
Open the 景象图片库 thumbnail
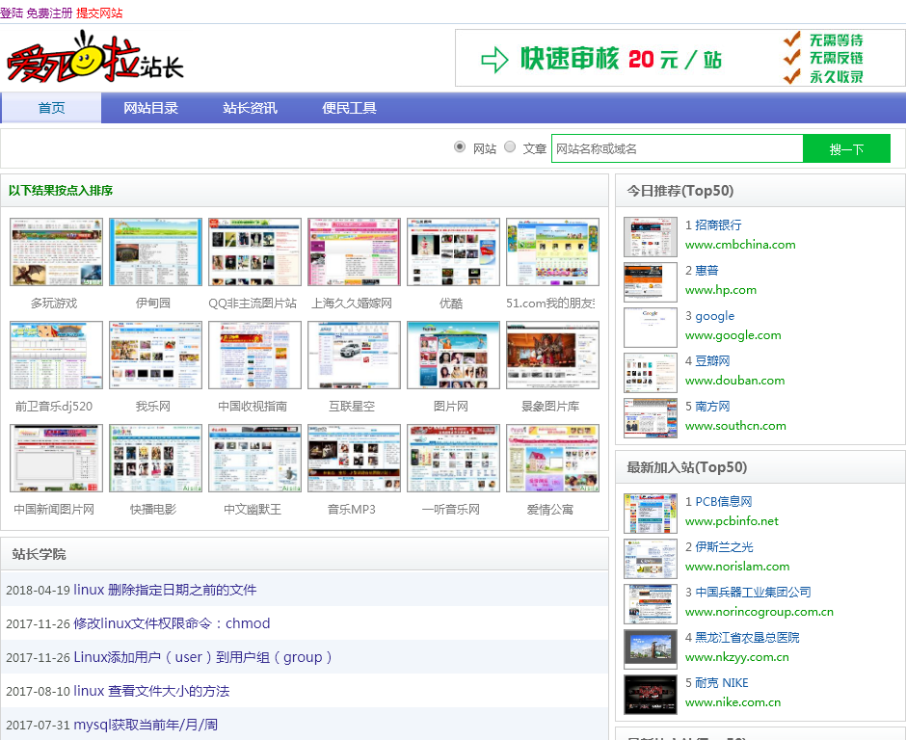click(553, 355)
